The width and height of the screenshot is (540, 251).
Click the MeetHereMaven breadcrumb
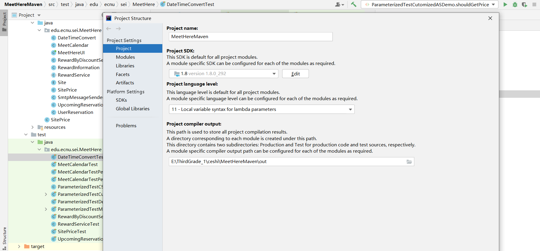[23, 4]
